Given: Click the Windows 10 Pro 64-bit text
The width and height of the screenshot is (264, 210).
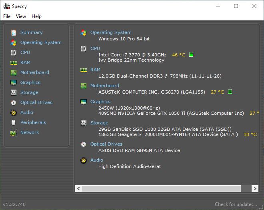Looking at the screenshot, I should pyautogui.click(x=124, y=39).
